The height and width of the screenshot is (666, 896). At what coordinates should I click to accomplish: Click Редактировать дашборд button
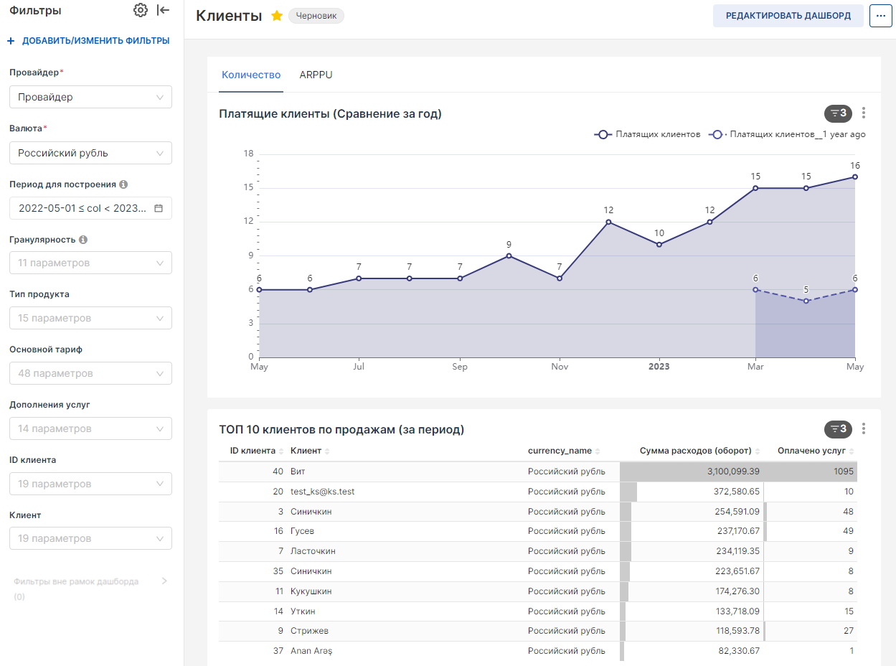788,16
